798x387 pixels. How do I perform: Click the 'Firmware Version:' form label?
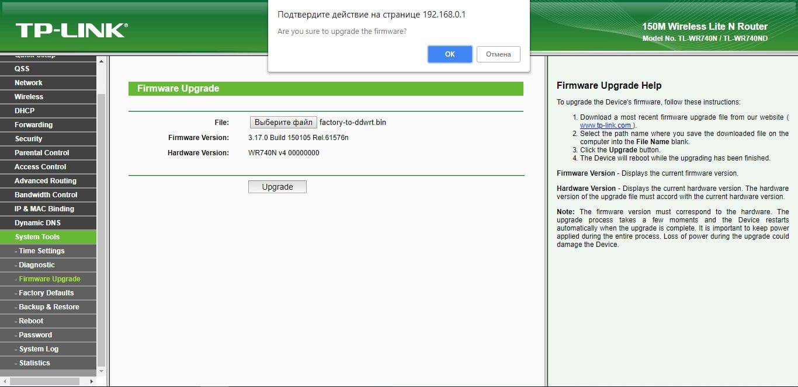click(x=199, y=138)
